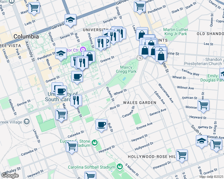Click the shopping cart marker beside Pendleton St at top
Screen dimensions: 224x179
(x=140, y=7)
